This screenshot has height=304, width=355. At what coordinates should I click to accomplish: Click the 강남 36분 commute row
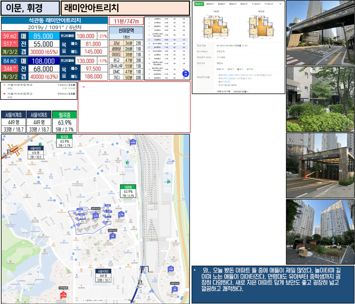click(x=126, y=43)
